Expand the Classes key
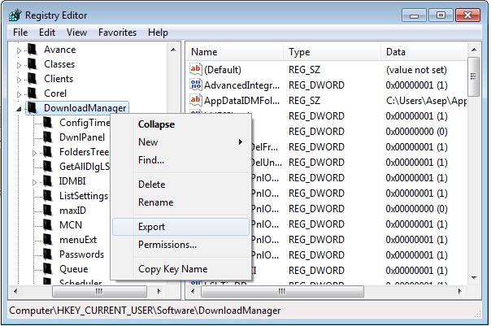491x326 pixels. click(x=19, y=65)
